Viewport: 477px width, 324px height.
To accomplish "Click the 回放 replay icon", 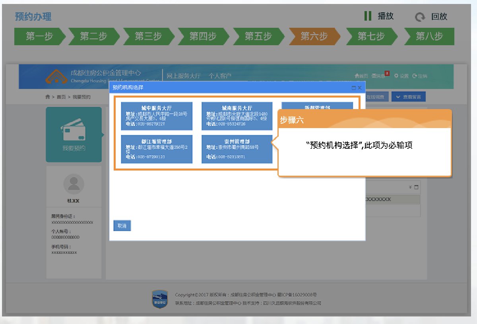I will click(420, 17).
